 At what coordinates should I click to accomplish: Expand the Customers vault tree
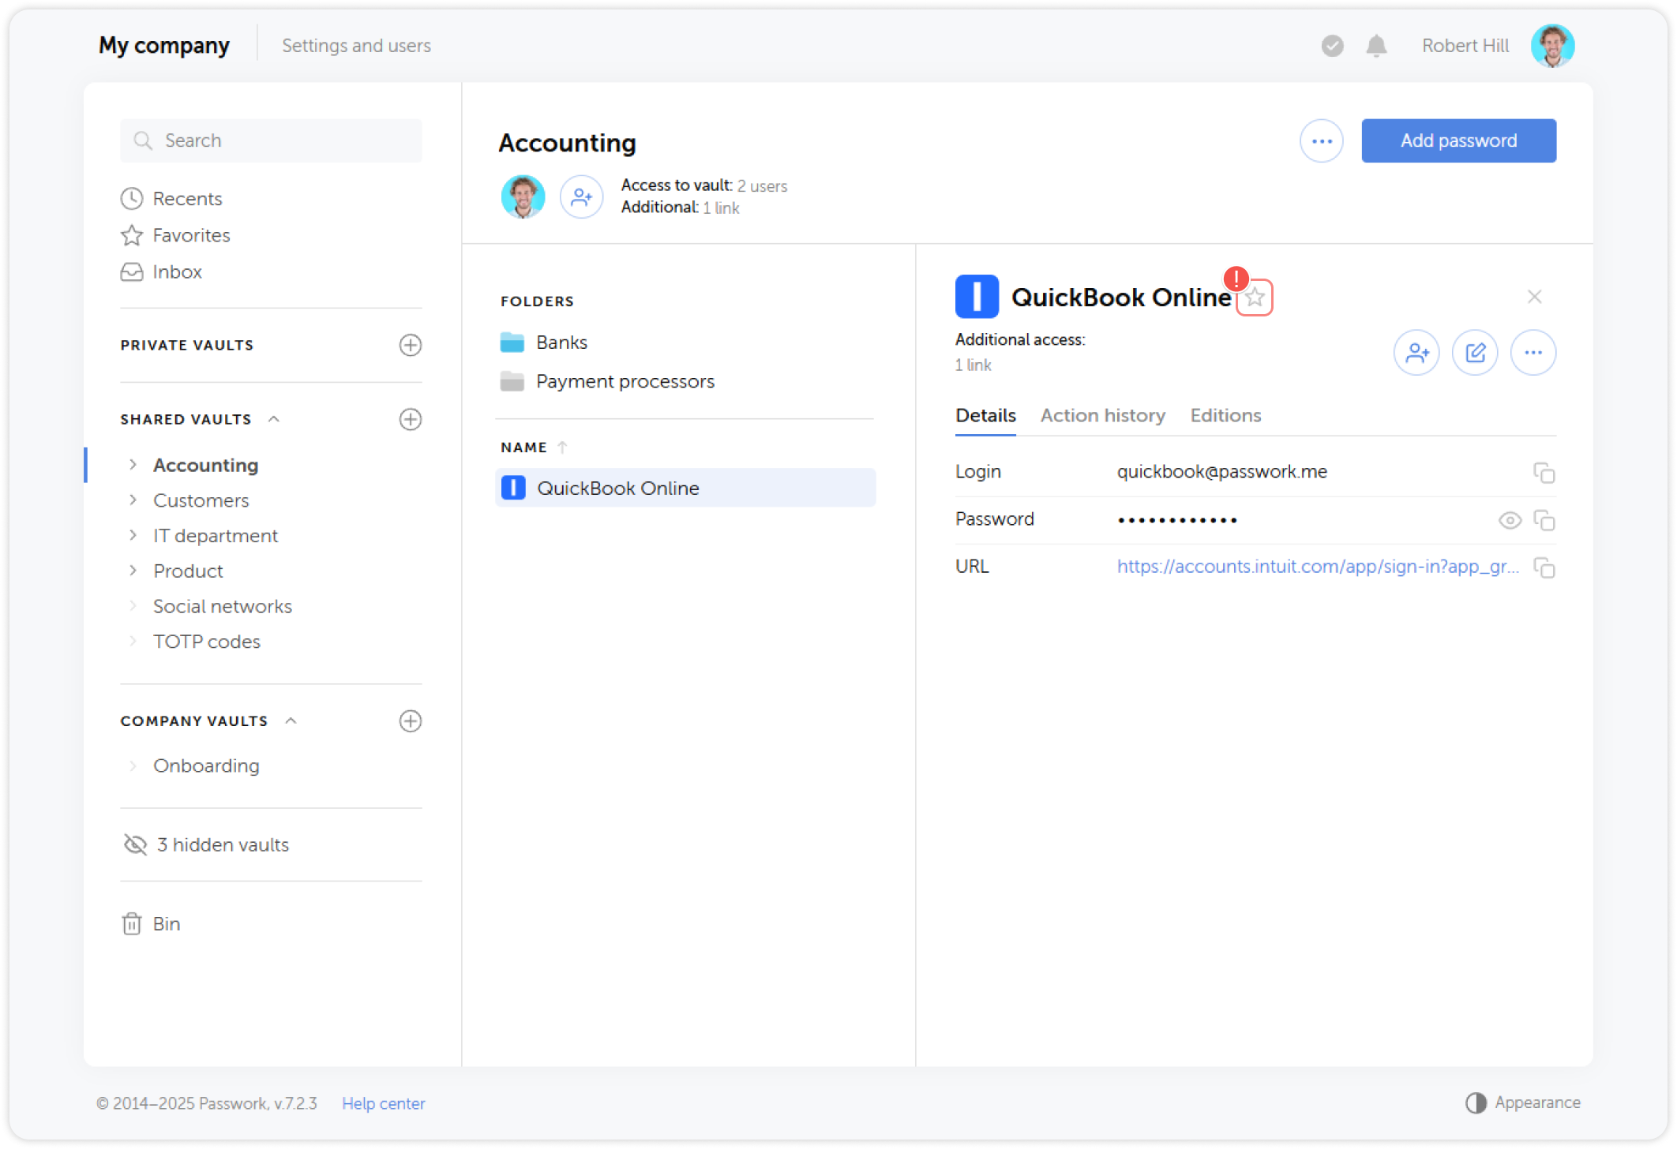tap(133, 500)
